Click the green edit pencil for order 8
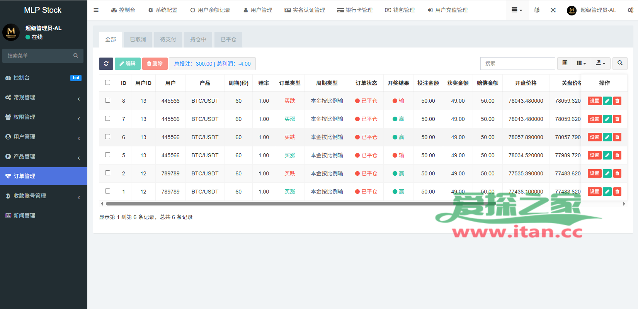Image resolution: width=638 pixels, height=309 pixels. click(x=607, y=101)
